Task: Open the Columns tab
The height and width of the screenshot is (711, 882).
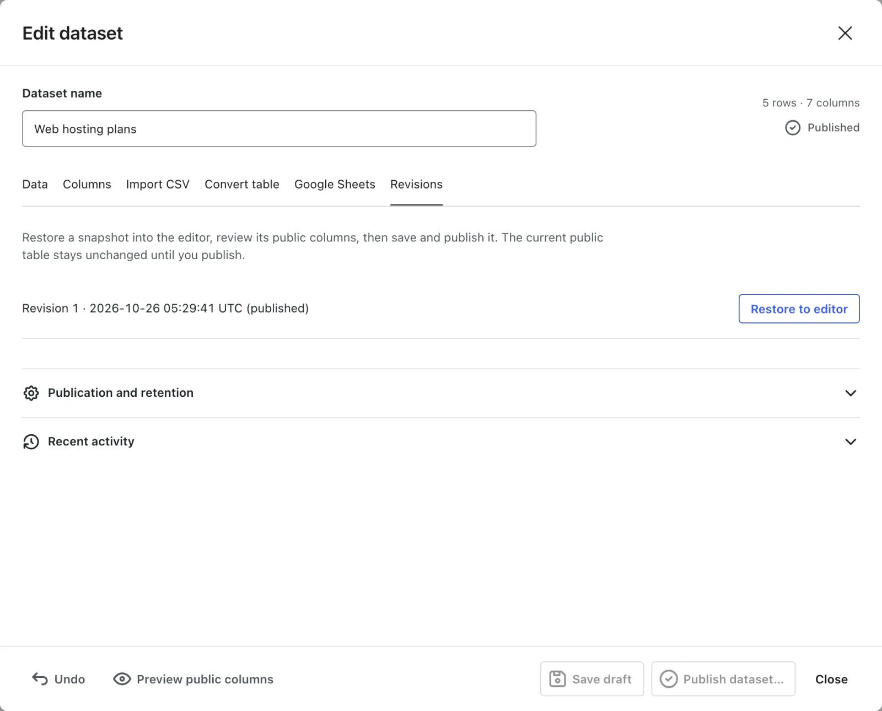Action: [87, 184]
